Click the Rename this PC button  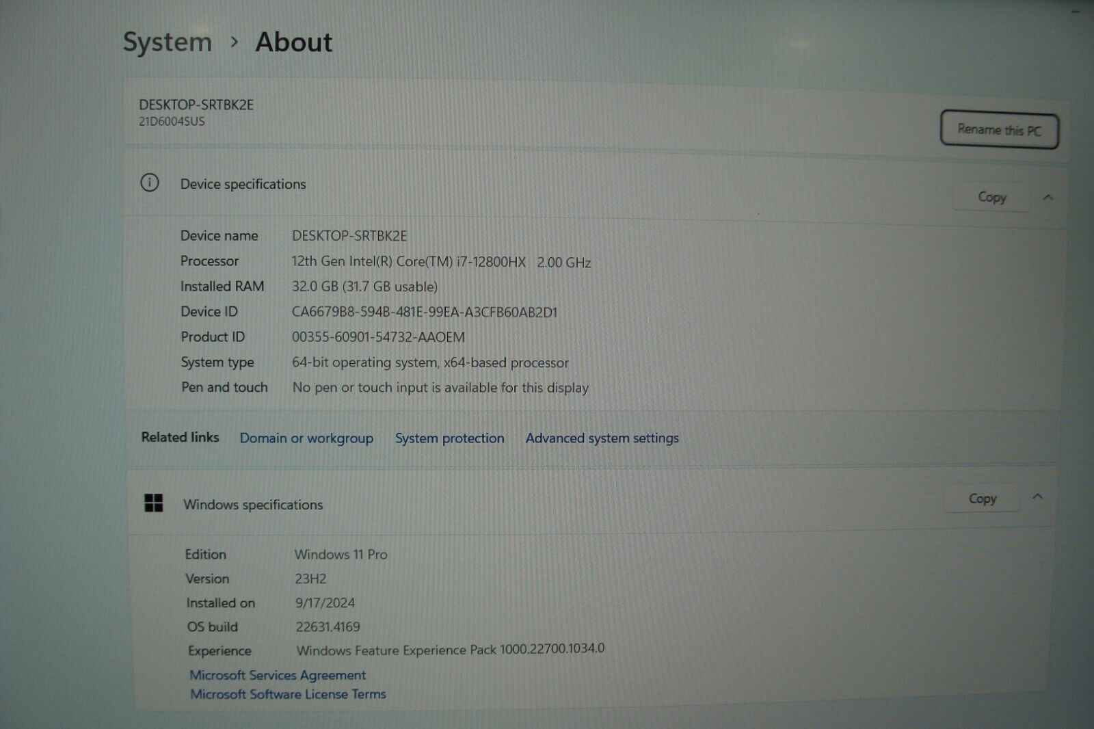click(999, 129)
